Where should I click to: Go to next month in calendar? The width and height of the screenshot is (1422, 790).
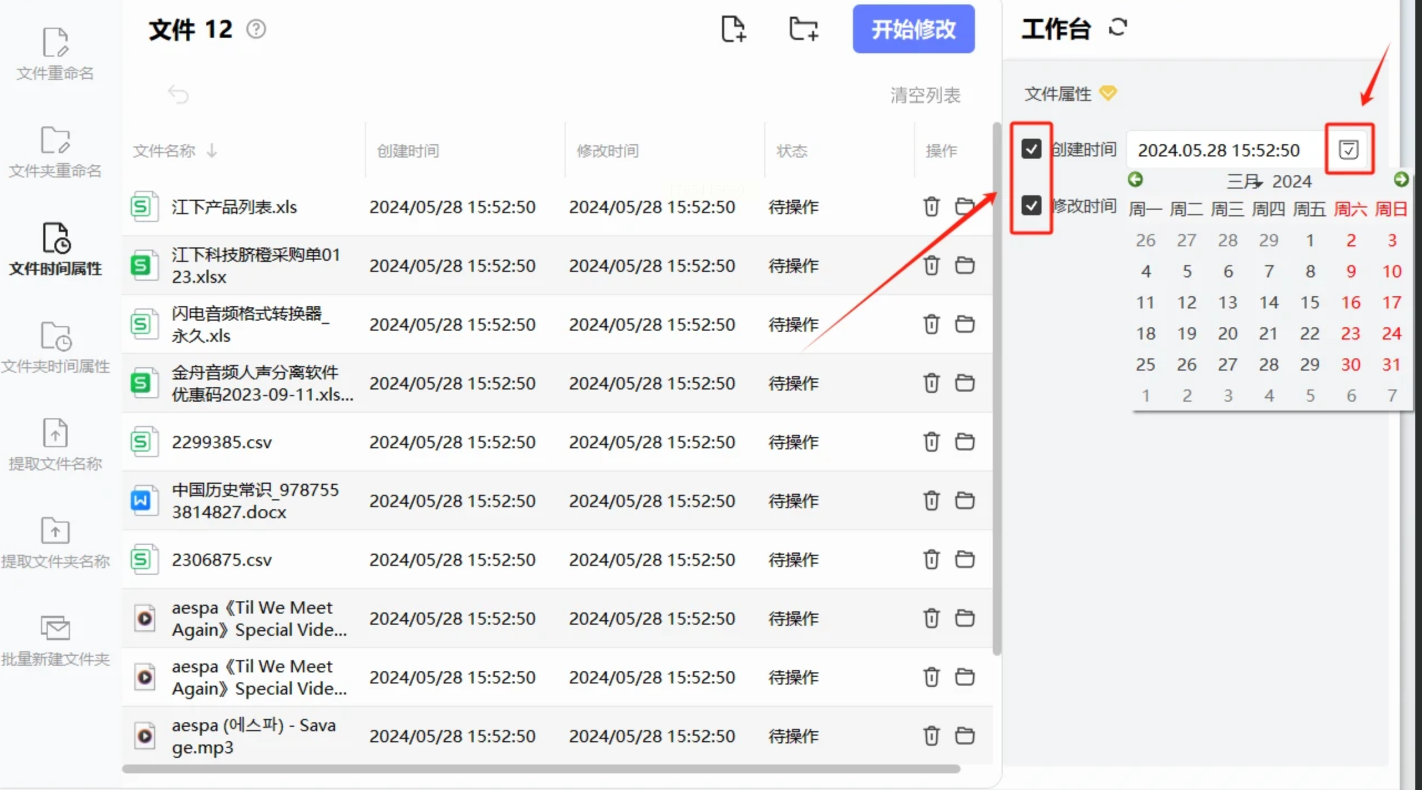coord(1401,179)
